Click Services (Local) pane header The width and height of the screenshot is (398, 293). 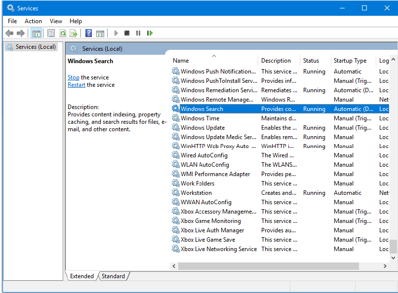coord(102,49)
